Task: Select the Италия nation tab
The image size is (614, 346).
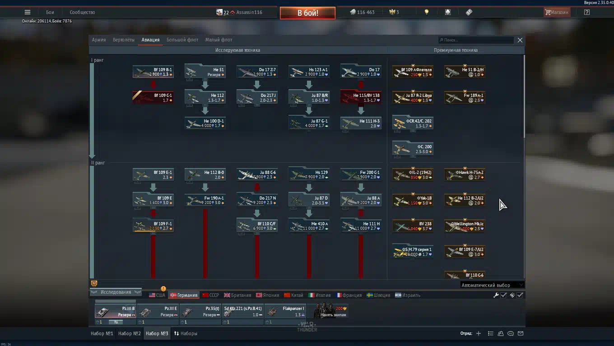Action: 320,295
